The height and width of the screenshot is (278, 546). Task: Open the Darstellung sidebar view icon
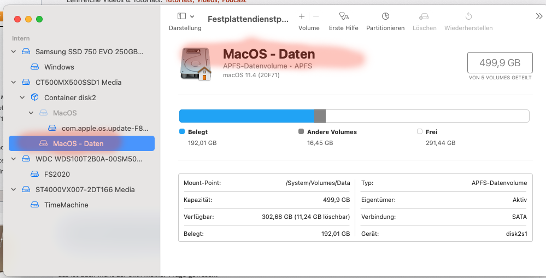click(x=181, y=16)
